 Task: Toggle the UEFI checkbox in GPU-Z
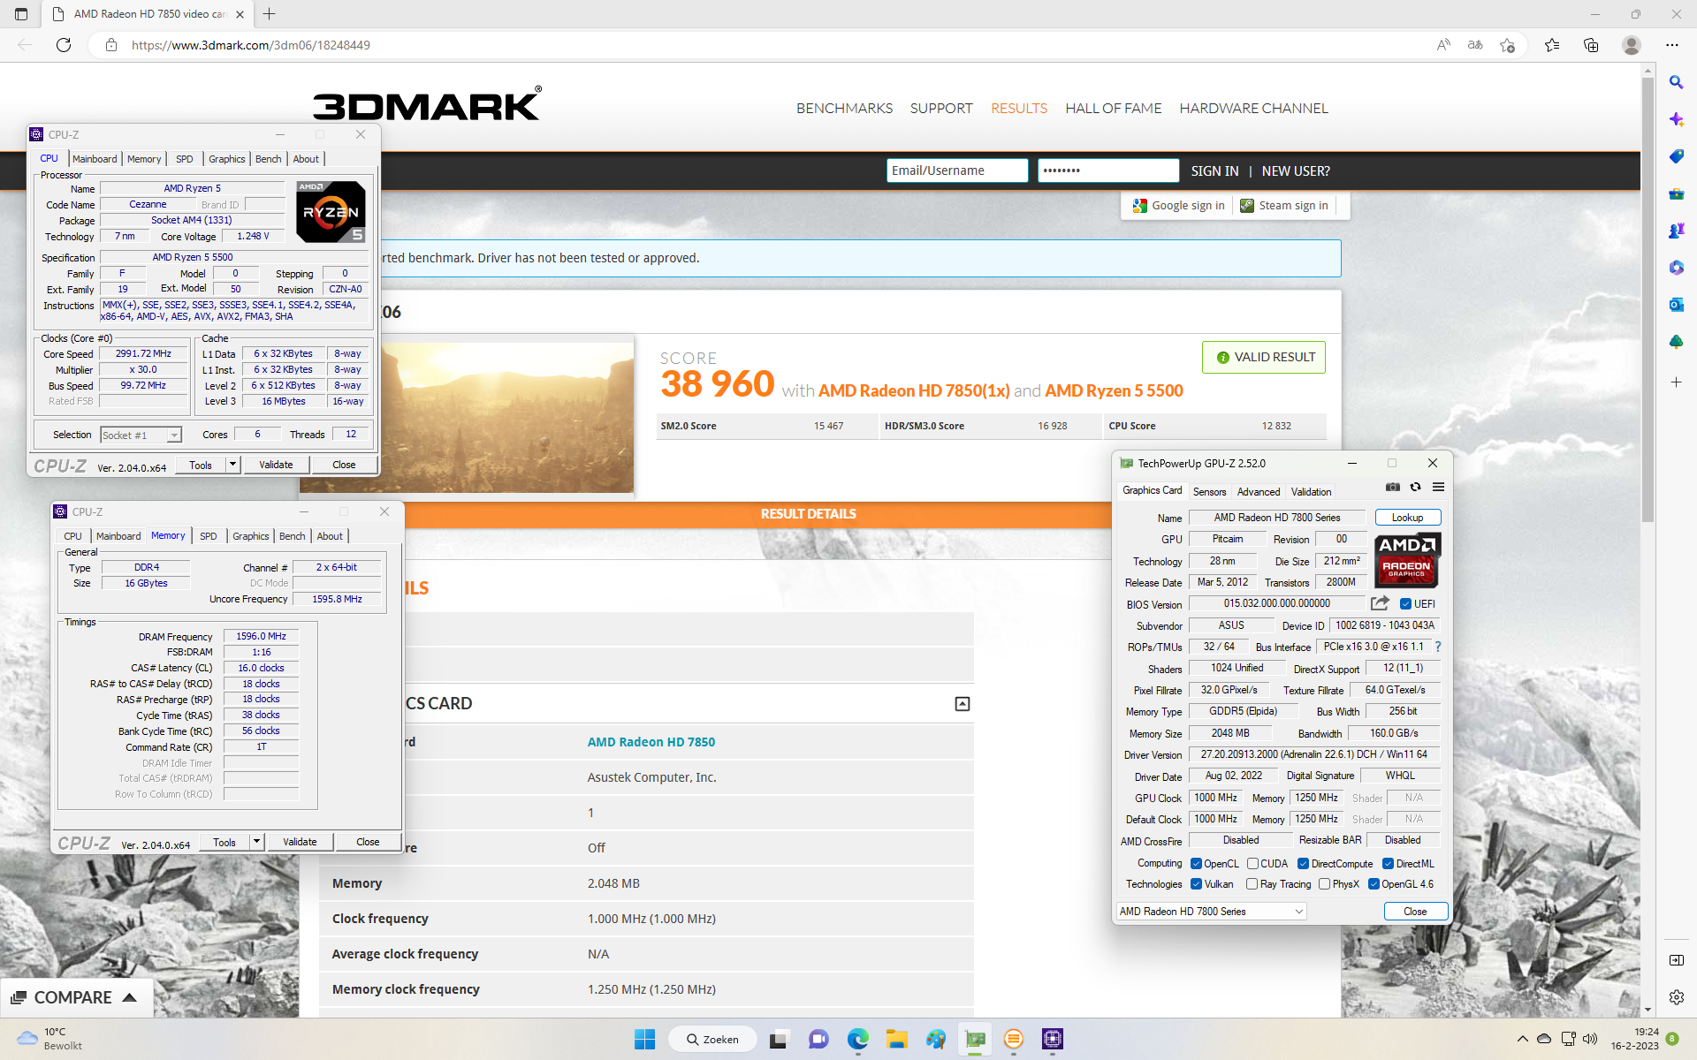point(1405,604)
